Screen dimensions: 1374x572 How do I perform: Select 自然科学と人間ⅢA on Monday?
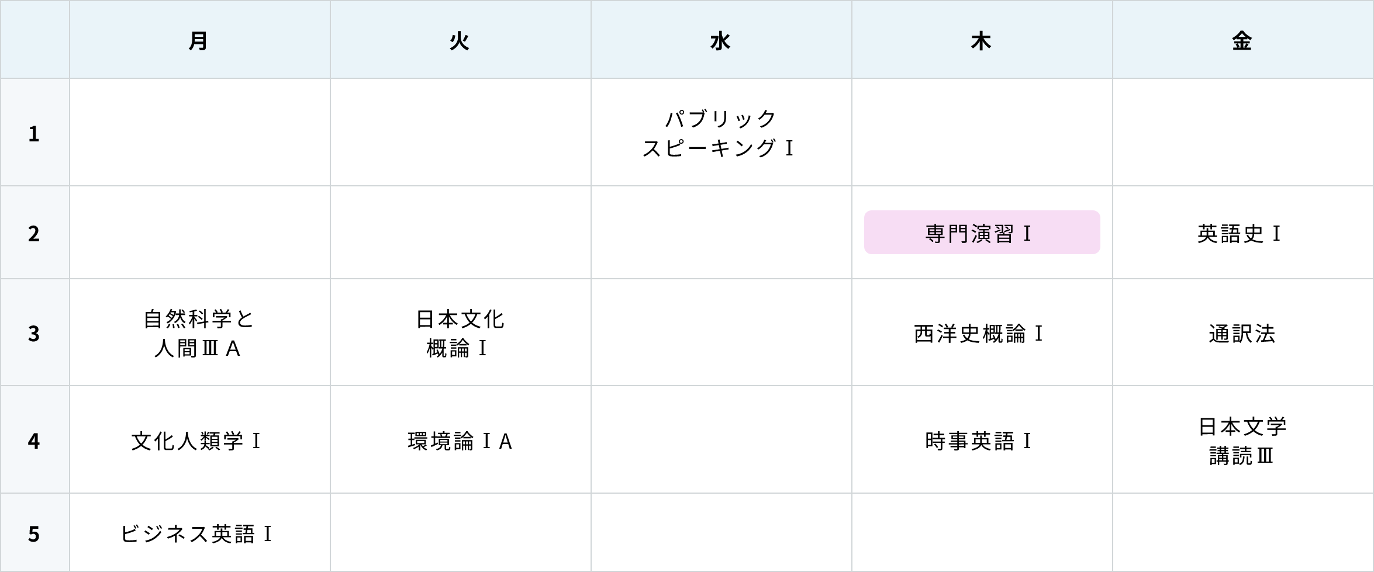pyautogui.click(x=199, y=333)
